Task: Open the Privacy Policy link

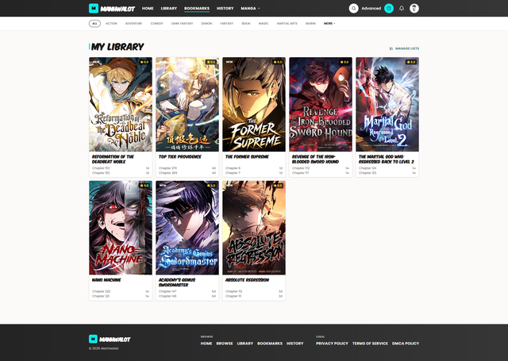Action: pyautogui.click(x=332, y=344)
